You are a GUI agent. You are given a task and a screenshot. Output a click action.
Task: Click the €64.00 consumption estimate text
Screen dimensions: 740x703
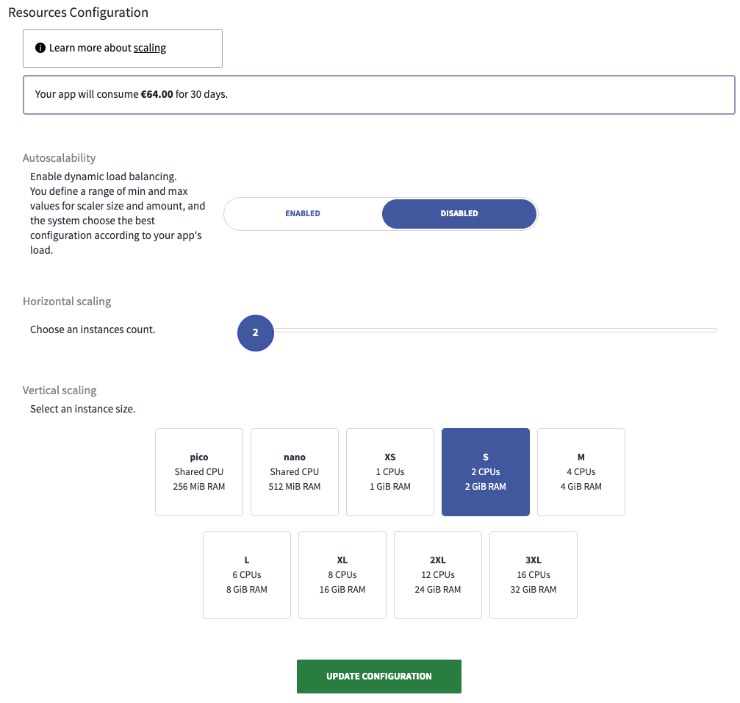click(x=157, y=94)
